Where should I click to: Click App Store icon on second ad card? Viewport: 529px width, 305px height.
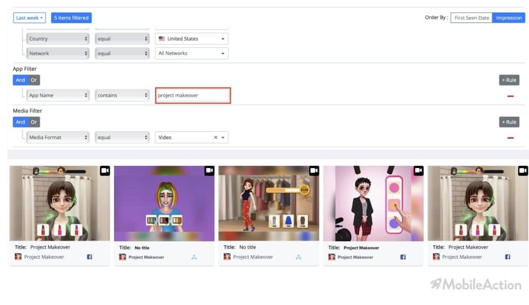194,257
